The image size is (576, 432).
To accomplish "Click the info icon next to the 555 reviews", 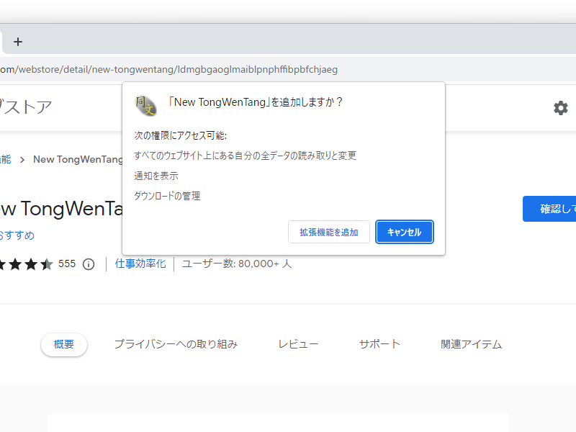I will 88,264.
